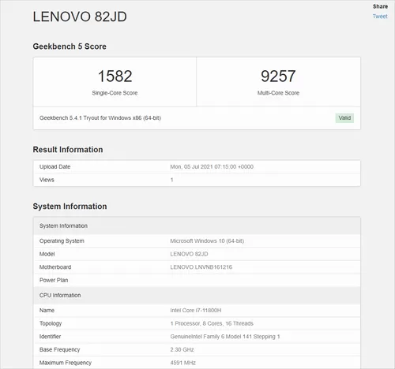395x369 pixels.
Task: Click the Model value LENOVO 82JD
Action: point(189,254)
